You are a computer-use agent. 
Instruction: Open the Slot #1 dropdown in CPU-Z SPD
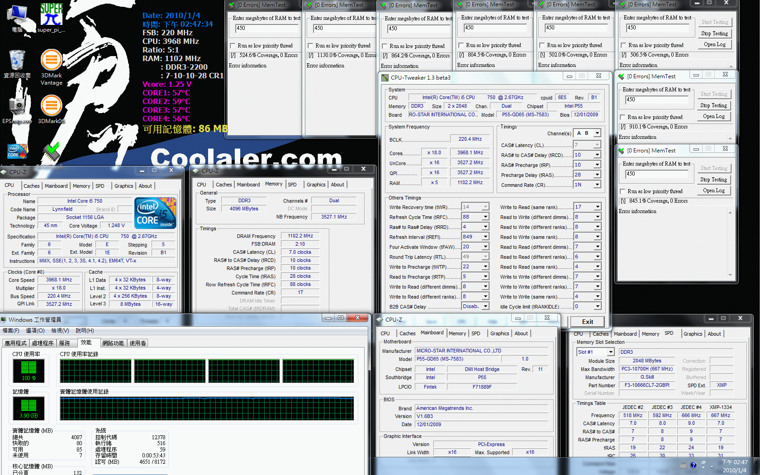610,352
